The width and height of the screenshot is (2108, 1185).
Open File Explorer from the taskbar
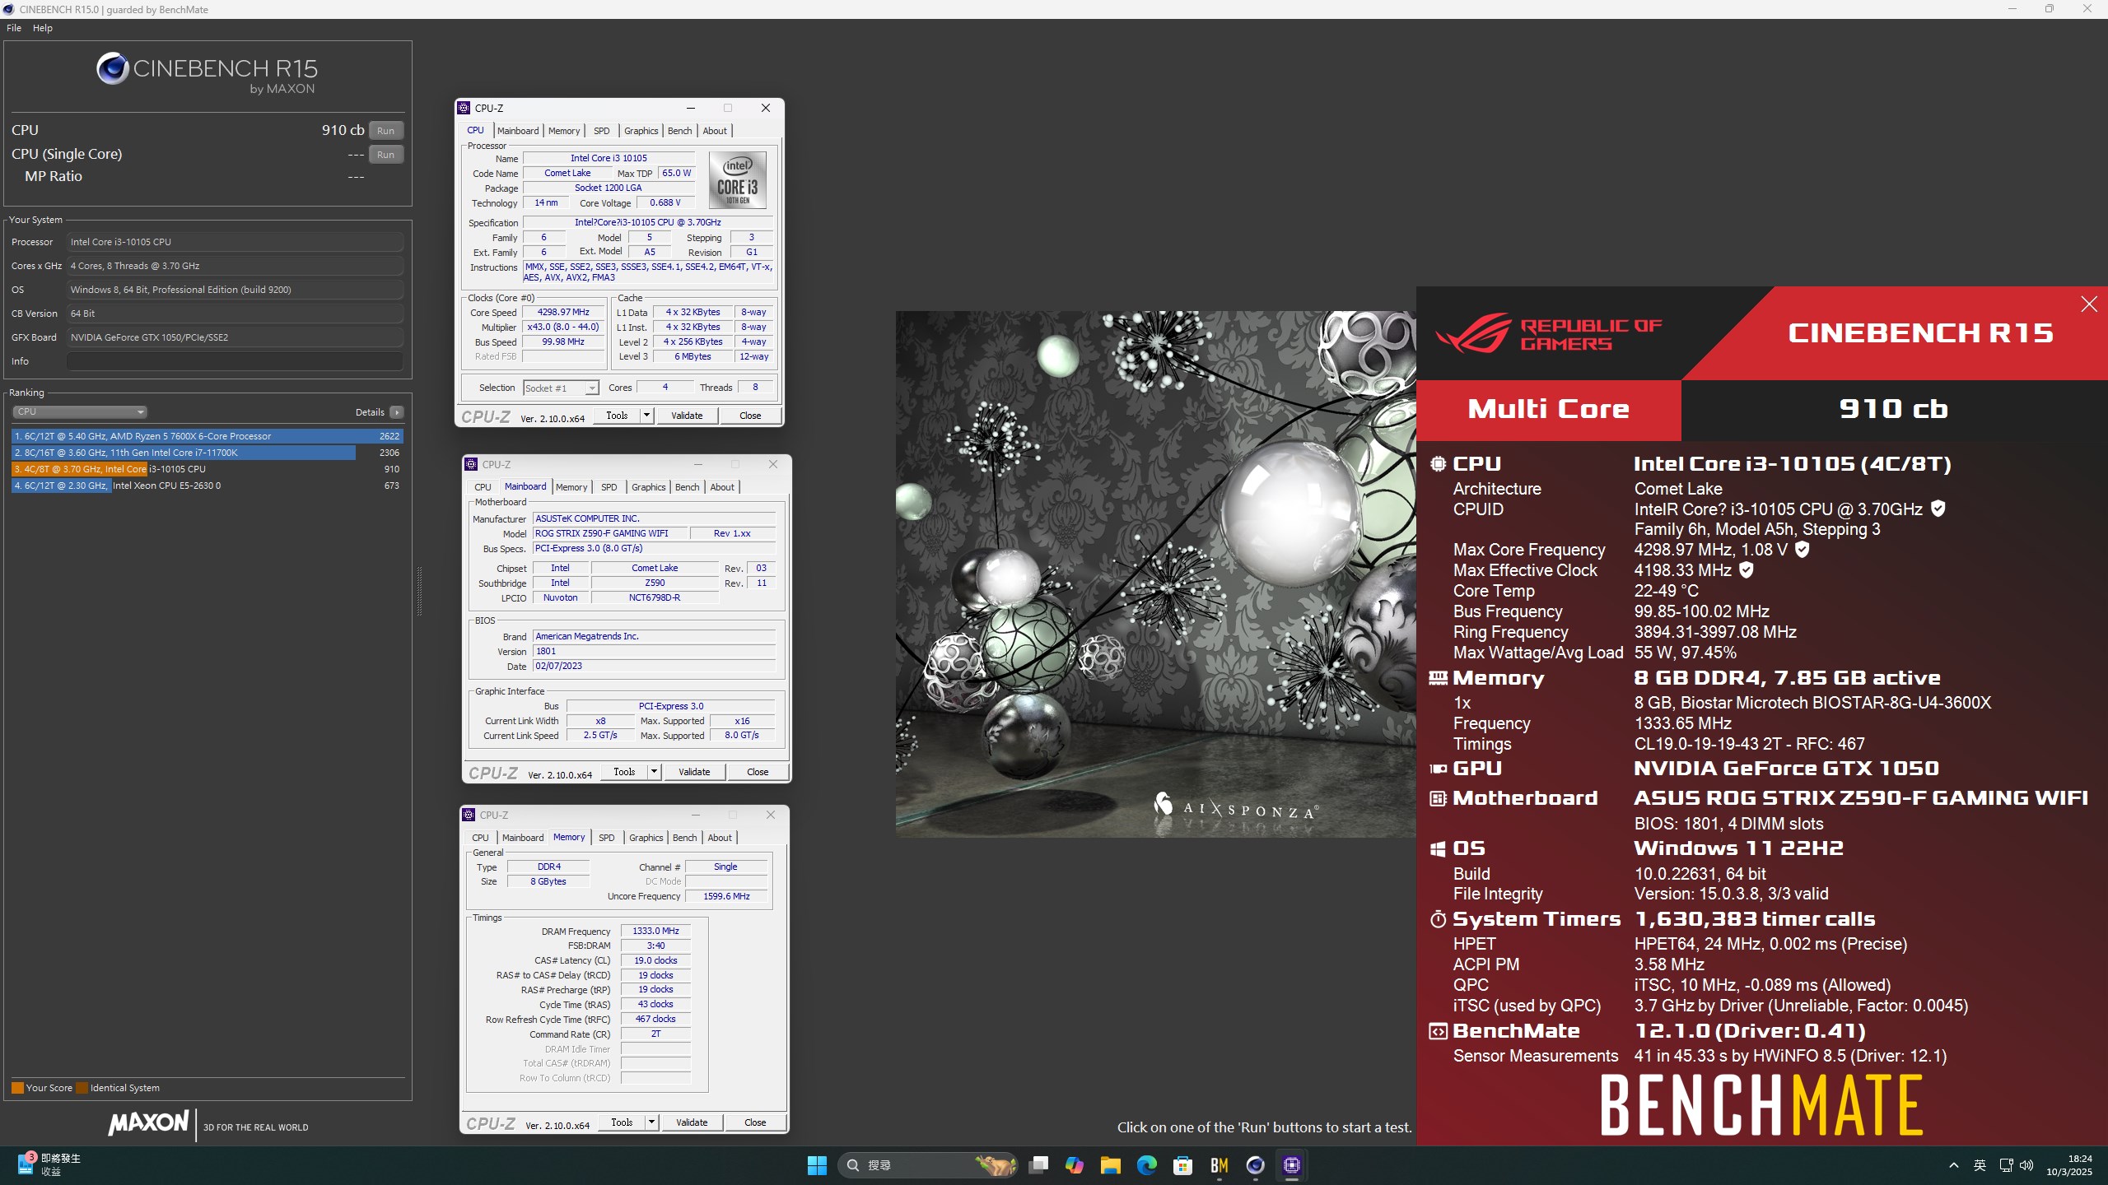[x=1111, y=1165]
